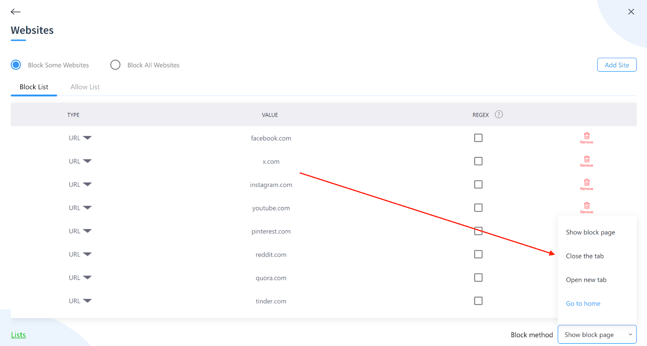Select the Block All Websites radio button
The height and width of the screenshot is (346, 647).
115,65
